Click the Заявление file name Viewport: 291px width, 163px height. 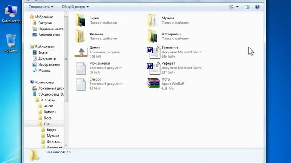pyautogui.click(x=170, y=48)
